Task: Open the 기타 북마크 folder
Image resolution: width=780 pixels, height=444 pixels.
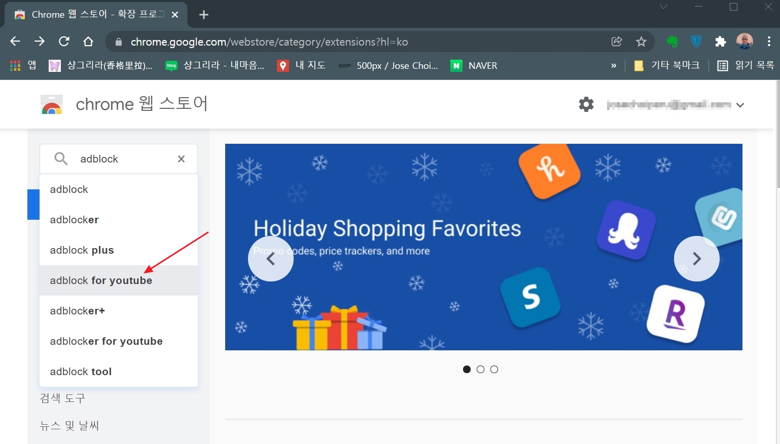Action: (x=667, y=65)
